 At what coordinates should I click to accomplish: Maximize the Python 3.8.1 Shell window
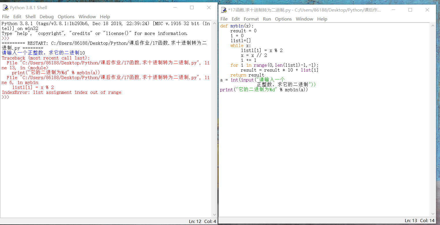(192, 8)
